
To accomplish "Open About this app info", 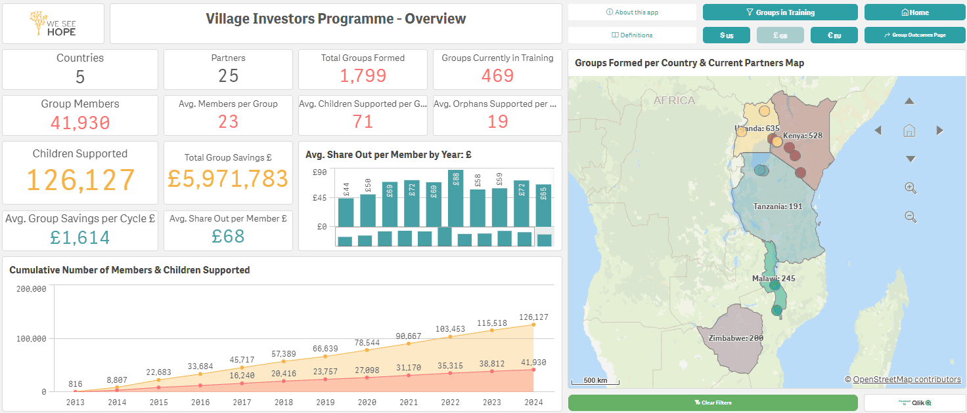I will pos(632,12).
